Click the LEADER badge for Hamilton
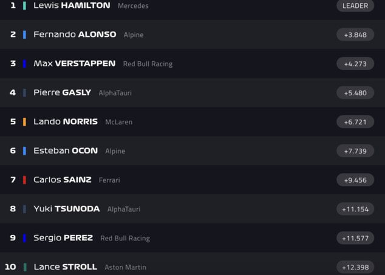The width and height of the screenshot is (385, 275). 355,5
